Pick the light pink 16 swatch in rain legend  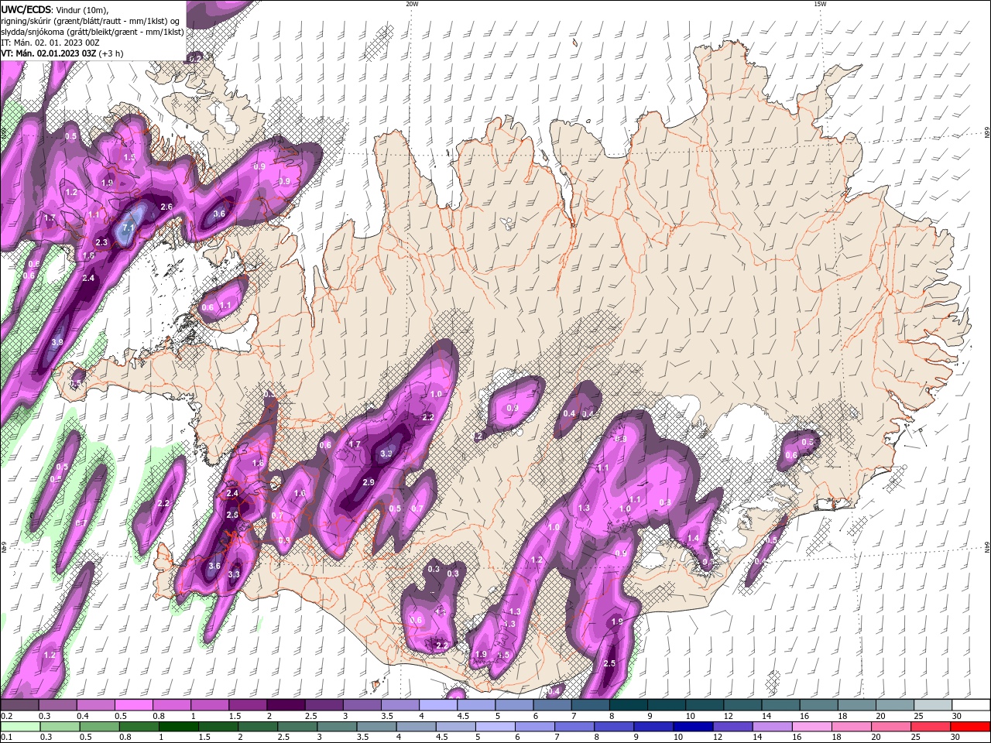click(813, 727)
